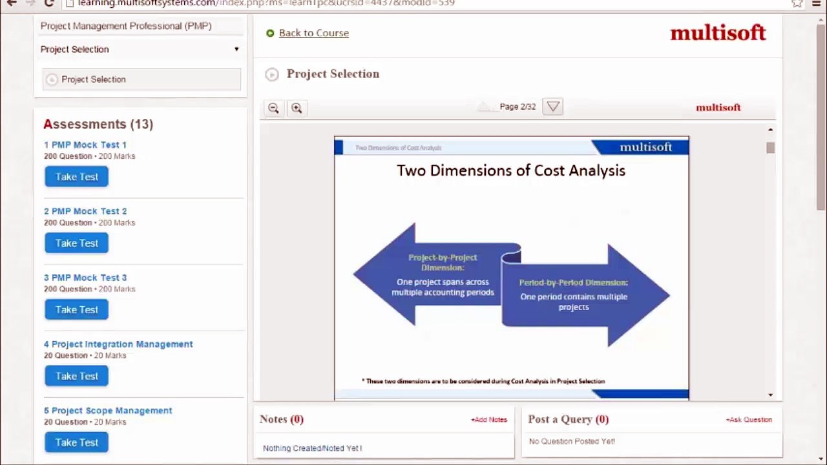Click the next page down-triangle button
The image size is (827, 465).
click(552, 107)
